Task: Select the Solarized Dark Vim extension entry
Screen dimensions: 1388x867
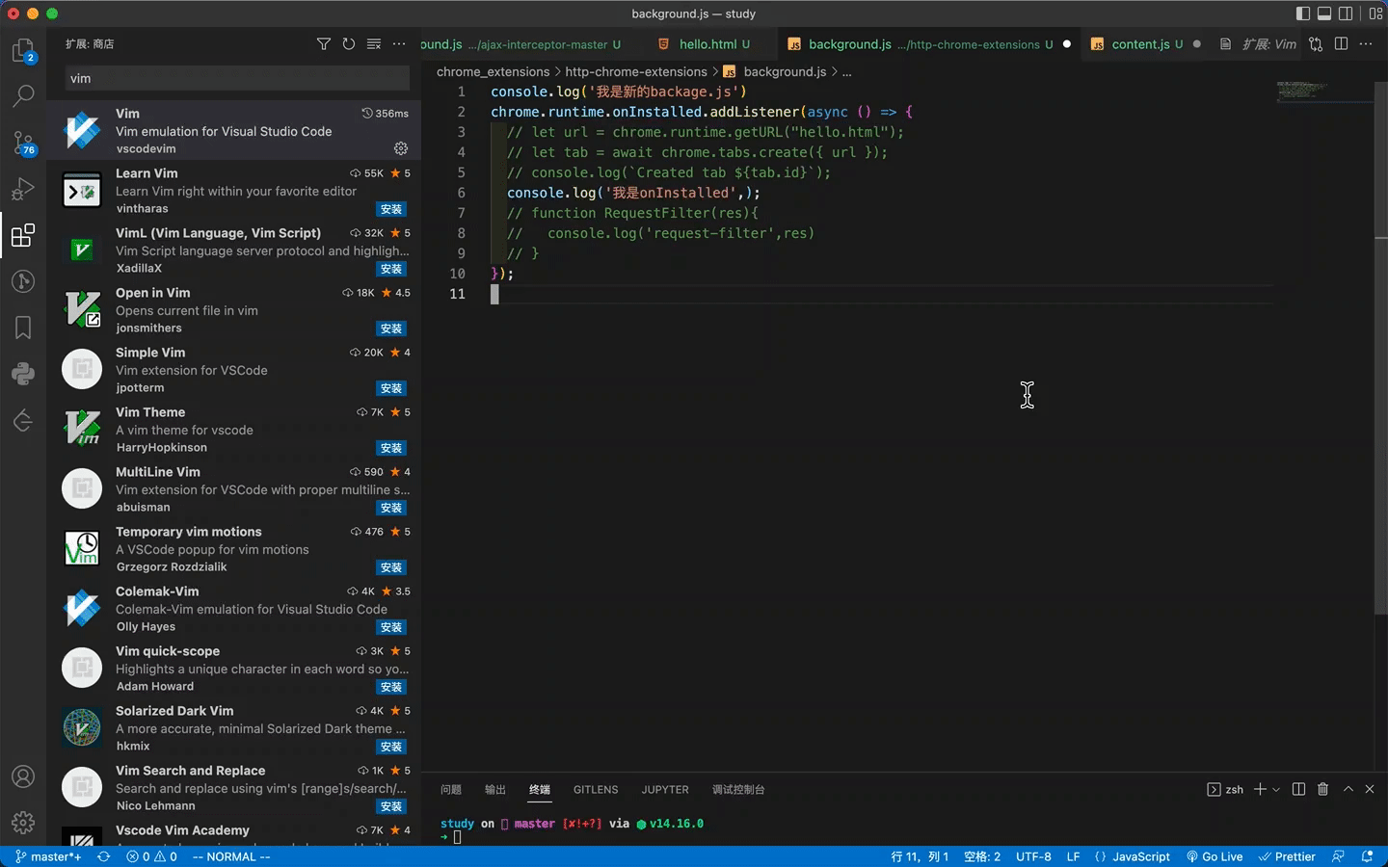Action: [x=233, y=728]
